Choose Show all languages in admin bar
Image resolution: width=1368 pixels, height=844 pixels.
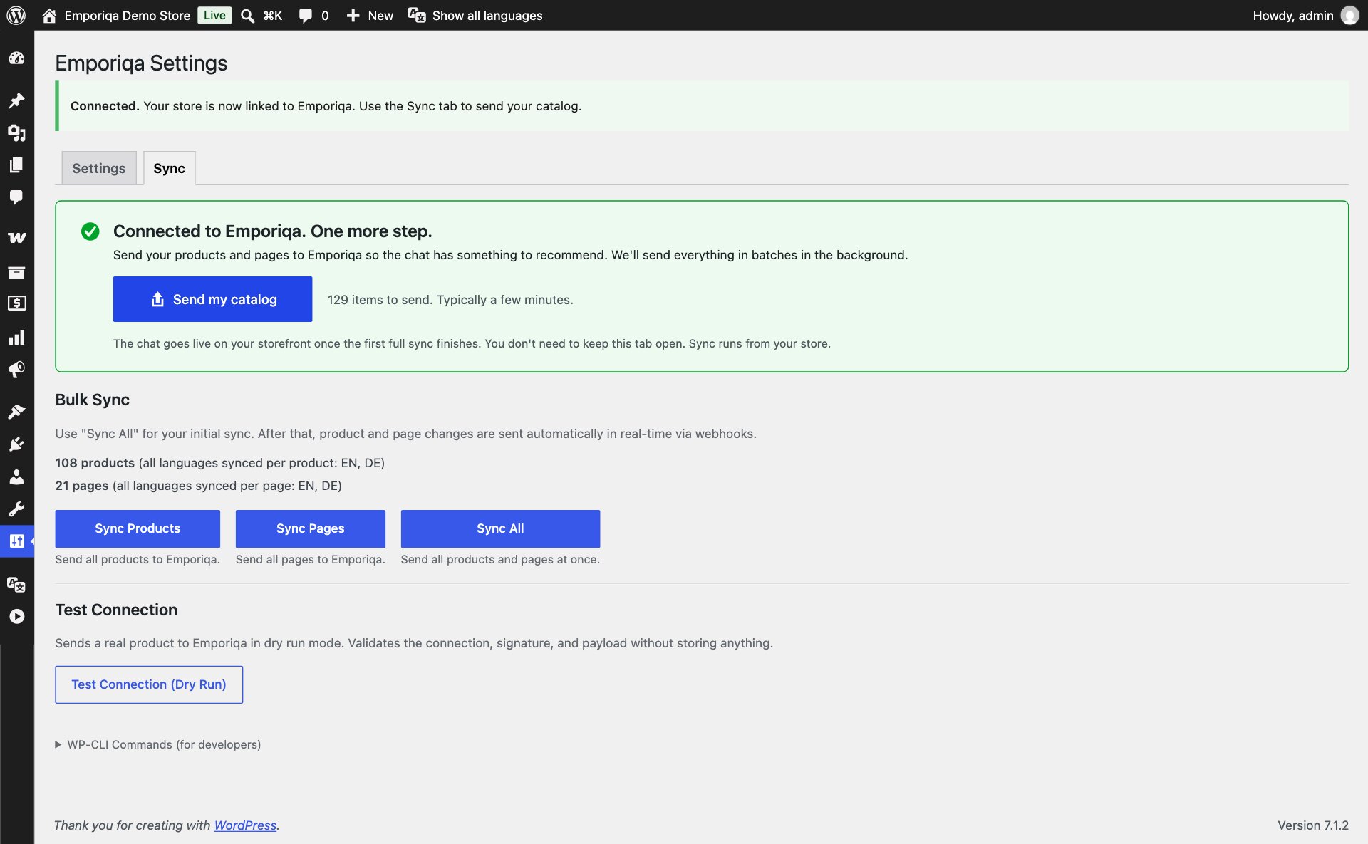[487, 16]
